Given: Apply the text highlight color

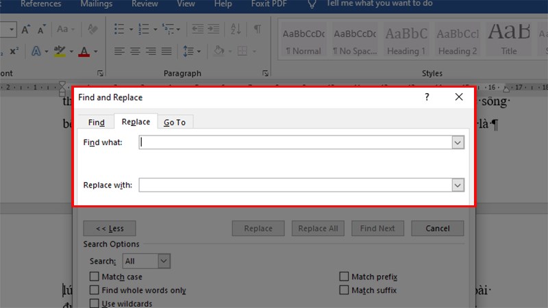Looking at the screenshot, I should [60, 51].
